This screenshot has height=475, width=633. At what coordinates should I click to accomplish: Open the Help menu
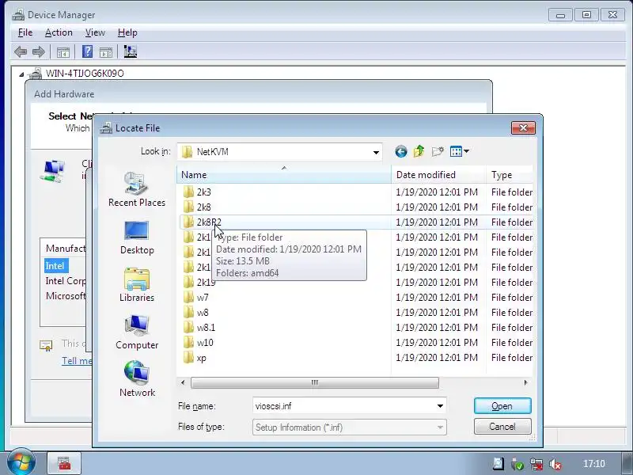tap(127, 32)
